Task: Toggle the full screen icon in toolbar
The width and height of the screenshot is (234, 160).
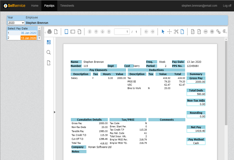Action: click(218, 32)
